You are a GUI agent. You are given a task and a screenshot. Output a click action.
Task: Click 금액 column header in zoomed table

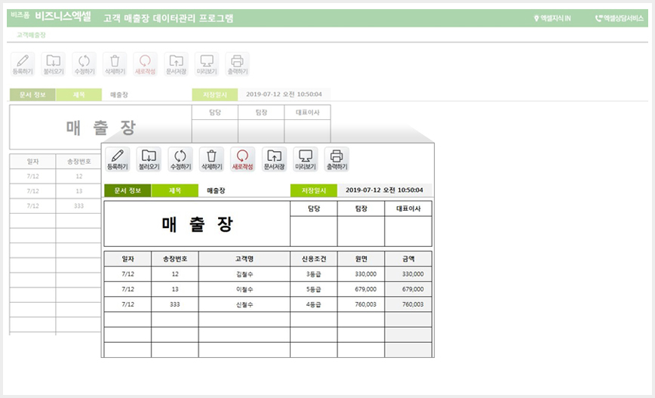click(408, 259)
